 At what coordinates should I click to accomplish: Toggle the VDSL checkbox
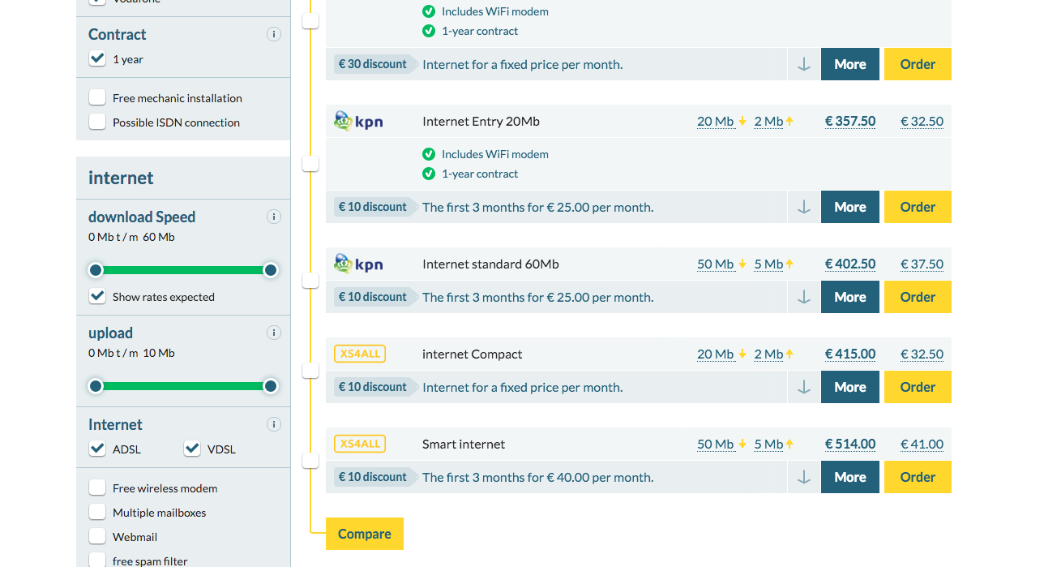(x=192, y=449)
